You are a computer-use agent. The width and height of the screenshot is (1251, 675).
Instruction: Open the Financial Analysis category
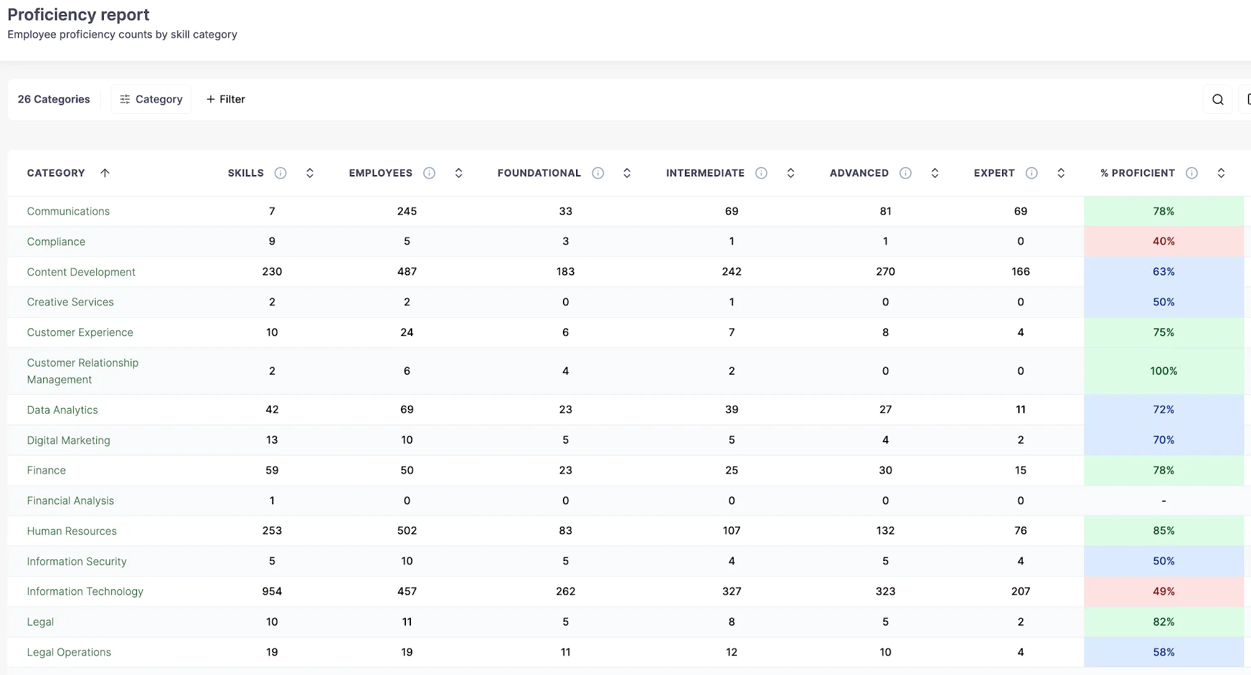pos(70,500)
